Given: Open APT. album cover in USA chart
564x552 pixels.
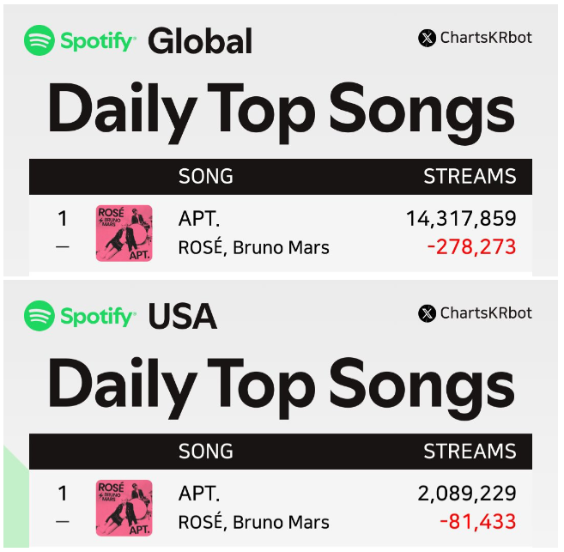Looking at the screenshot, I should click(x=124, y=507).
